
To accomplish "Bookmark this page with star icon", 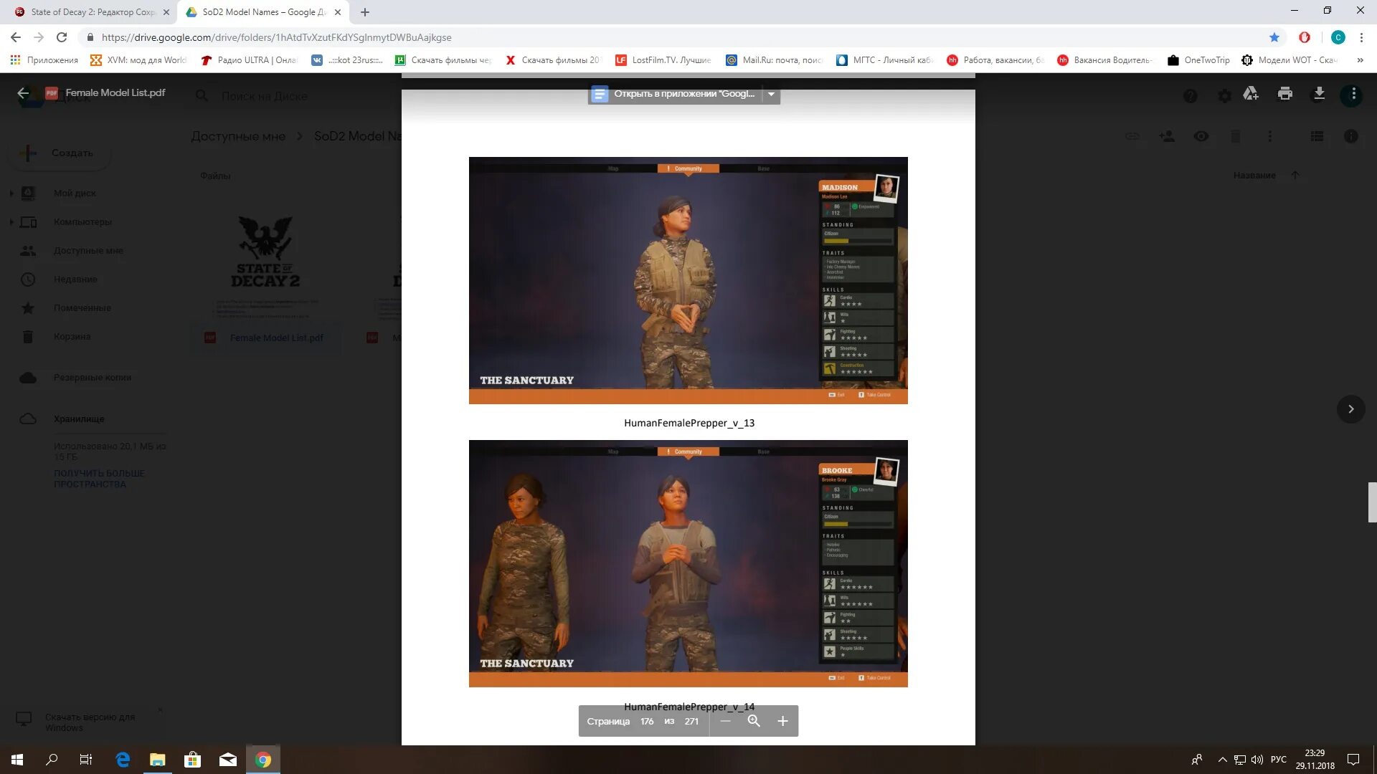I will [1274, 37].
